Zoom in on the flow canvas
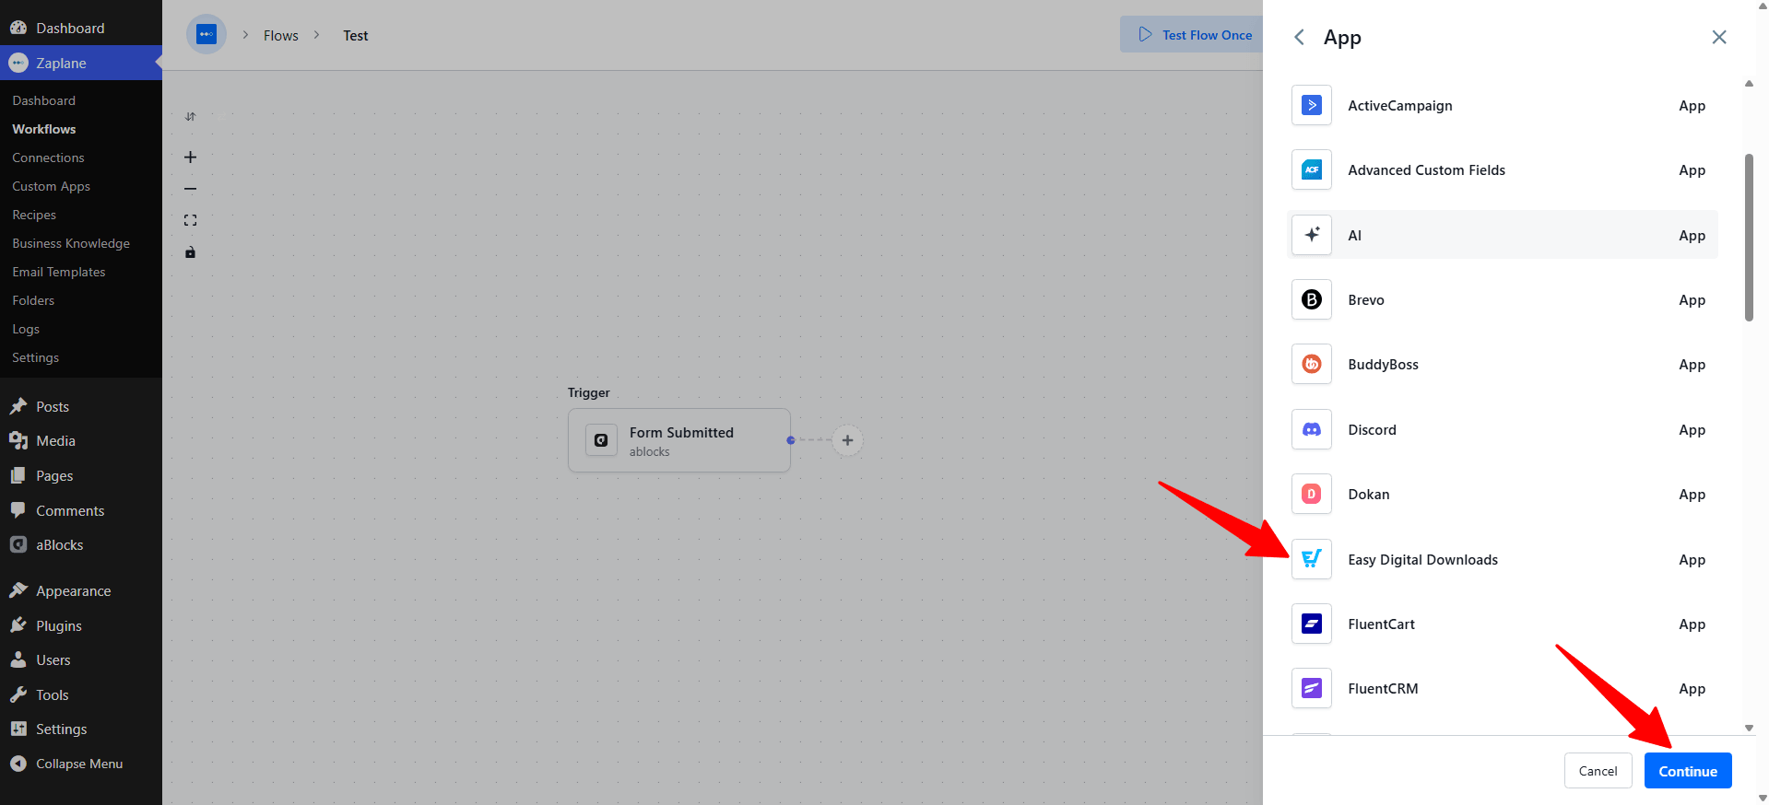 coord(190,157)
